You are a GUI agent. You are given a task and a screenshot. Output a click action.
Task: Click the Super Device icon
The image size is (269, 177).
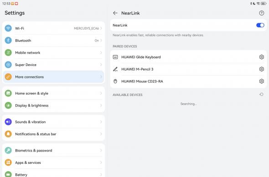coord(8,65)
